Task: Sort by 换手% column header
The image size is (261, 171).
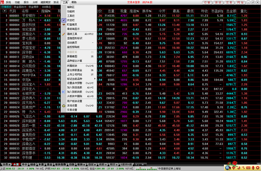Action: (146, 11)
